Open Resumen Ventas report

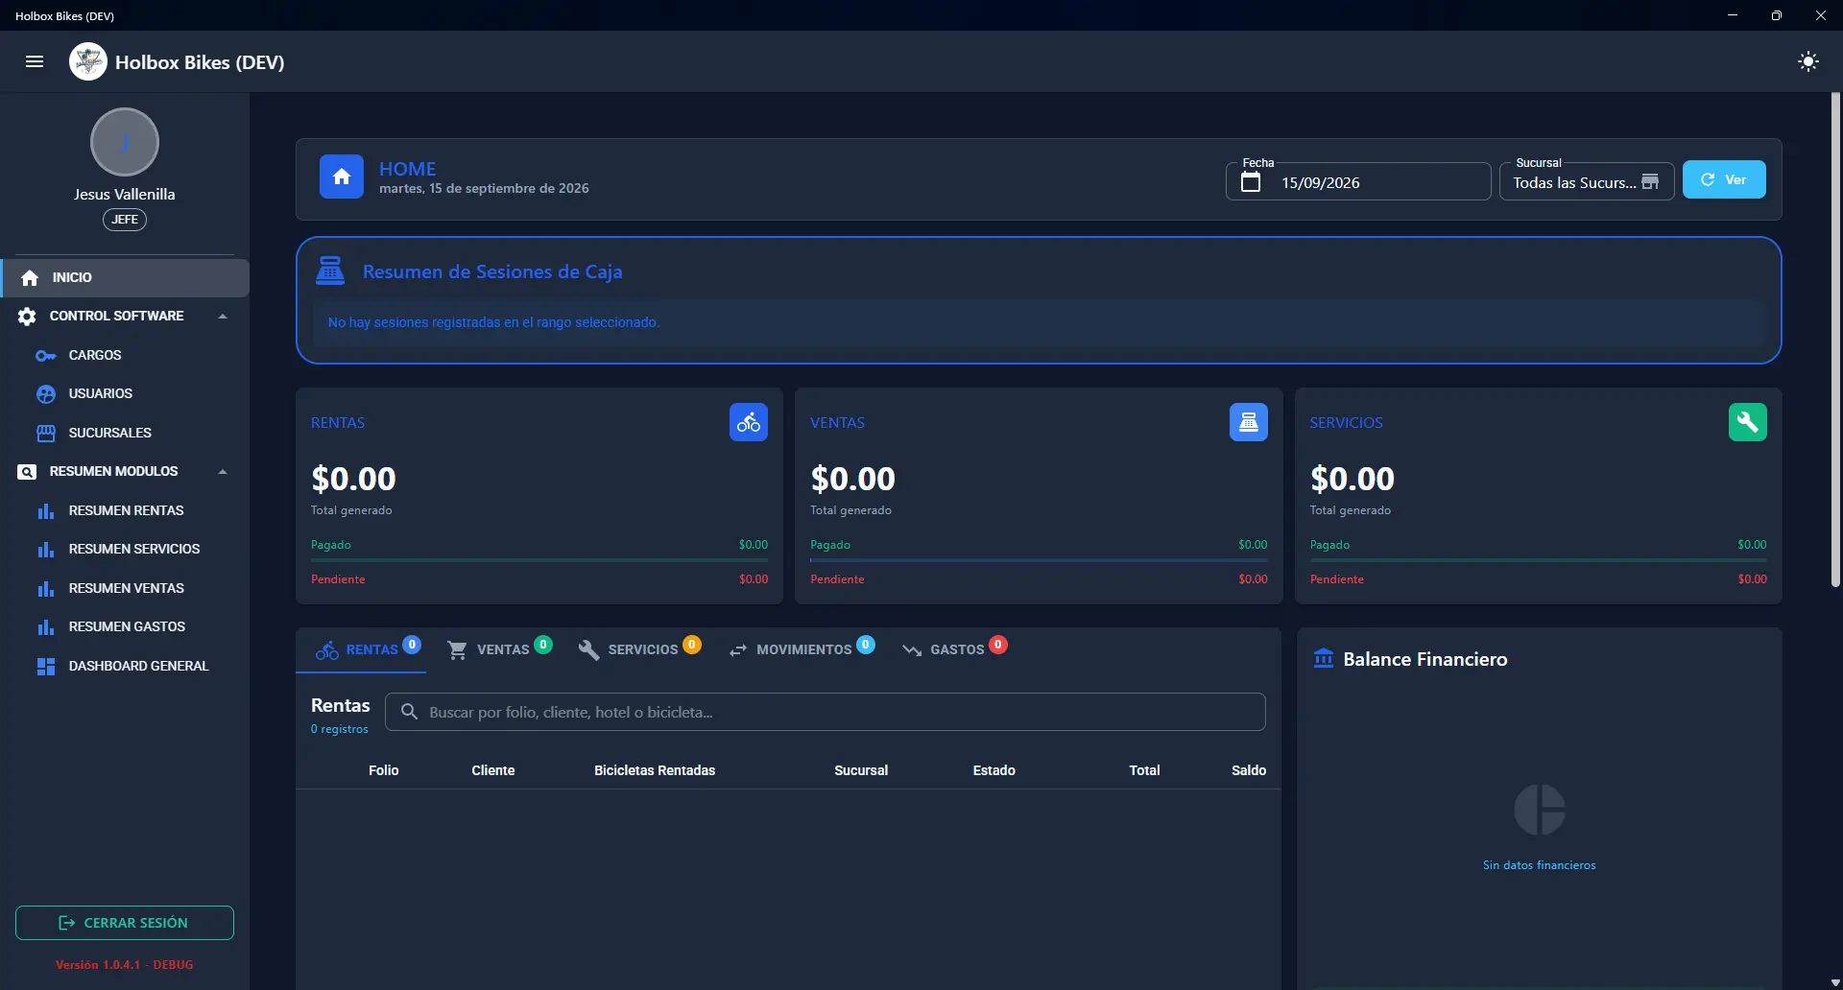[x=125, y=588]
